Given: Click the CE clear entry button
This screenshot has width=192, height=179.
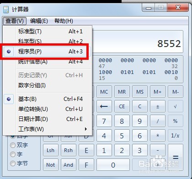Looking at the screenshot, I should pos(122,106).
